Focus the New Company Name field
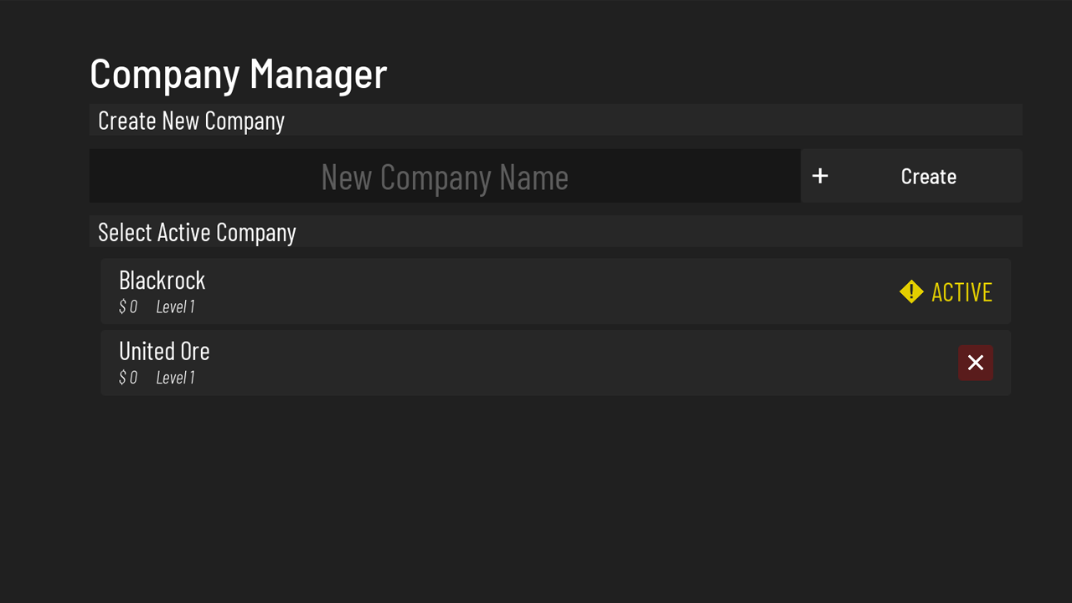Screen dimensions: 1072x603 click(444, 177)
